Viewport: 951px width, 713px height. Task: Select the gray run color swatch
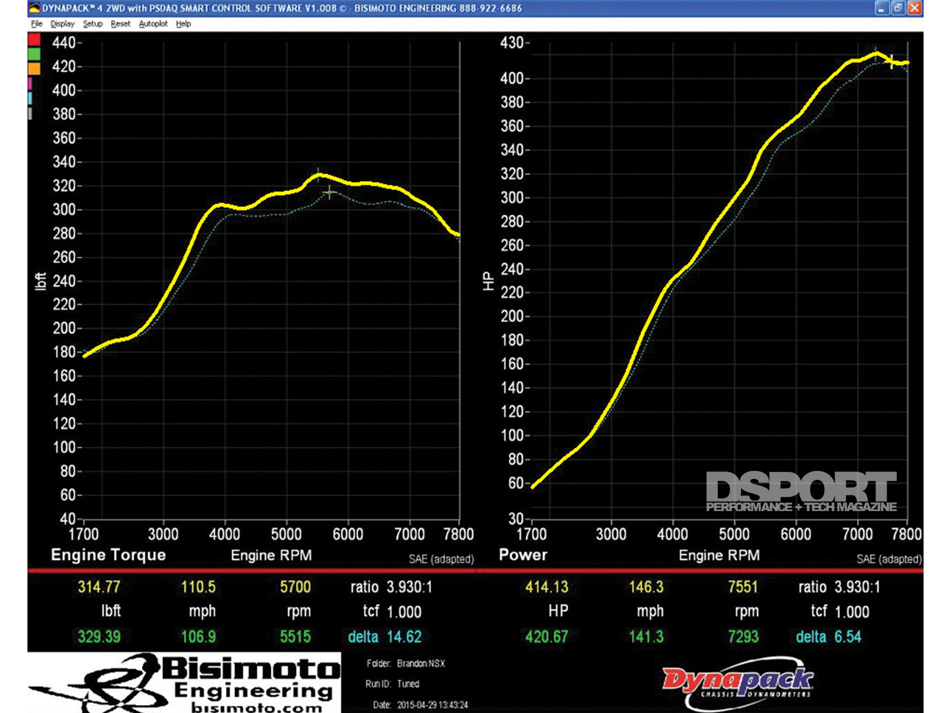pos(30,113)
